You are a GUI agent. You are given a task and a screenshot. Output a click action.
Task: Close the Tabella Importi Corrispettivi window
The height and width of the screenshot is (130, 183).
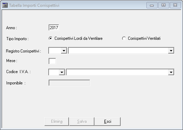(175, 5)
